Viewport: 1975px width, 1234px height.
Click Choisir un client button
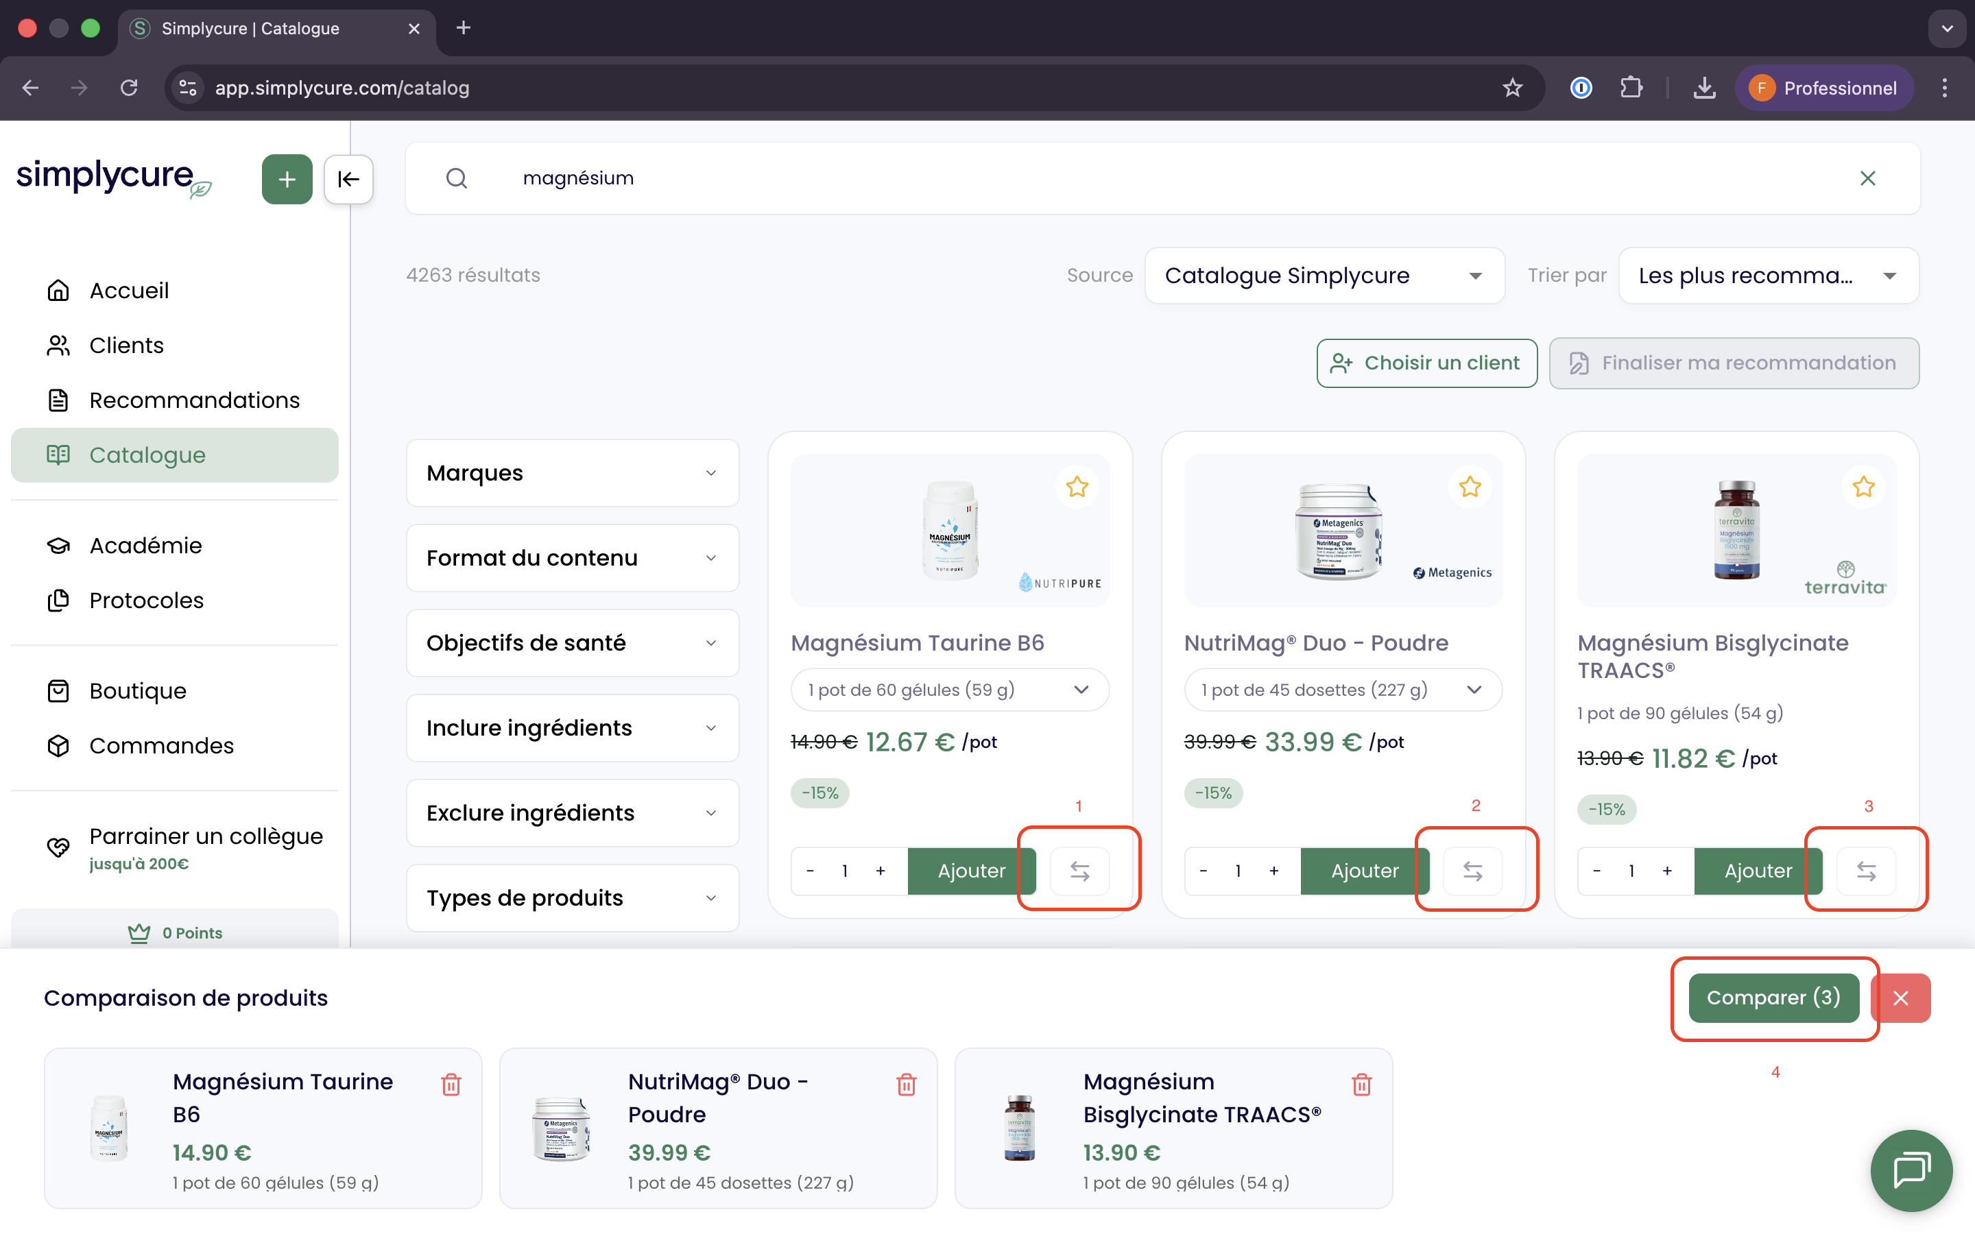click(x=1426, y=363)
